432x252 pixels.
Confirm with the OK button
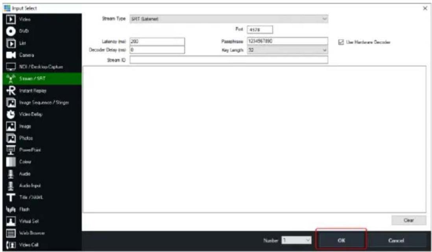tap(341, 241)
